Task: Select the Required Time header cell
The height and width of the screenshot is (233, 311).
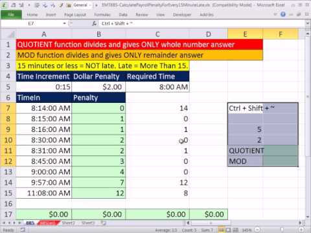Action: pos(157,76)
